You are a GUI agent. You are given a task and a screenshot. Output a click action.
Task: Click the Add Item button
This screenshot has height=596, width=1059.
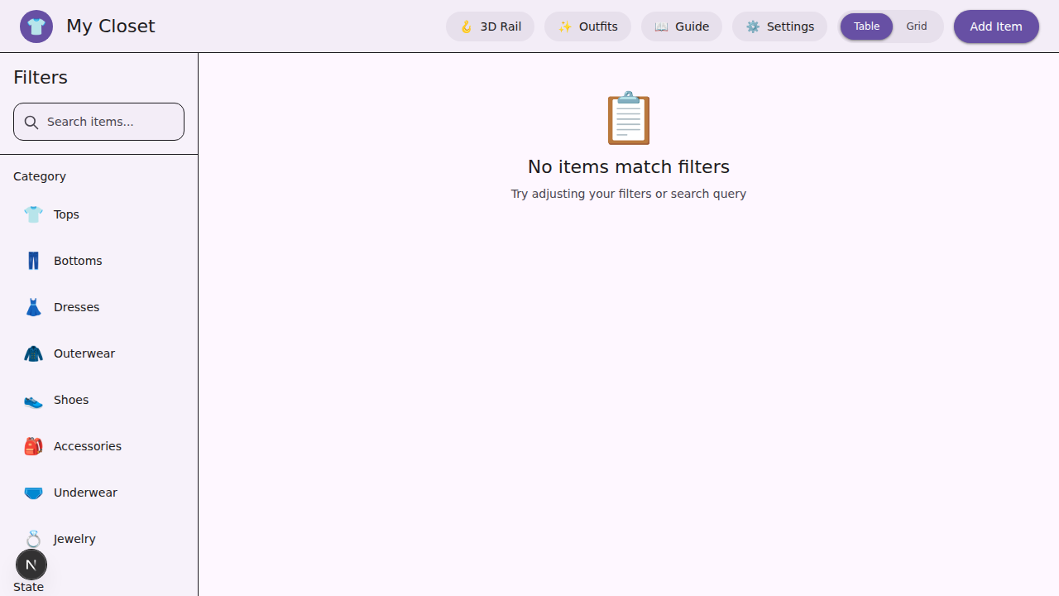click(995, 26)
